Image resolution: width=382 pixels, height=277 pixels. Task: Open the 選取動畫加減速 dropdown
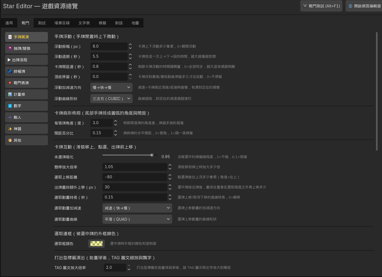(x=137, y=208)
